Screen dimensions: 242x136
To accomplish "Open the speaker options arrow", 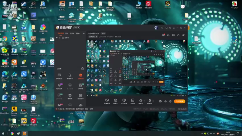I will (x=153, y=101).
